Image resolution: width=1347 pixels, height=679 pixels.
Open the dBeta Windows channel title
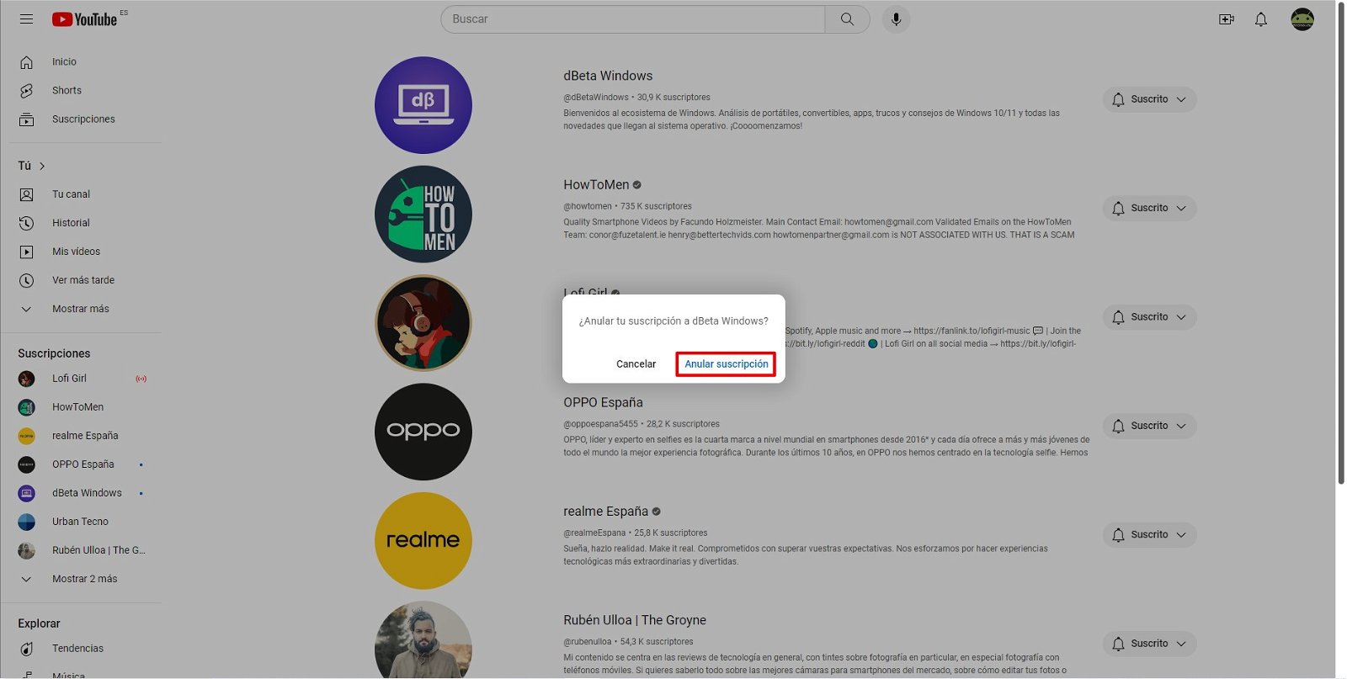coord(608,76)
